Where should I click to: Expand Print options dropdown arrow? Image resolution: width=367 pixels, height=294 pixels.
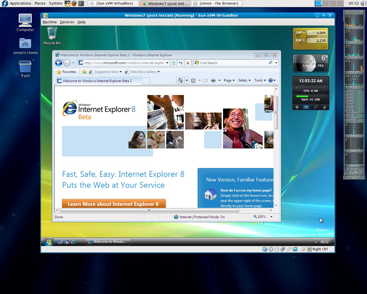click(x=219, y=81)
